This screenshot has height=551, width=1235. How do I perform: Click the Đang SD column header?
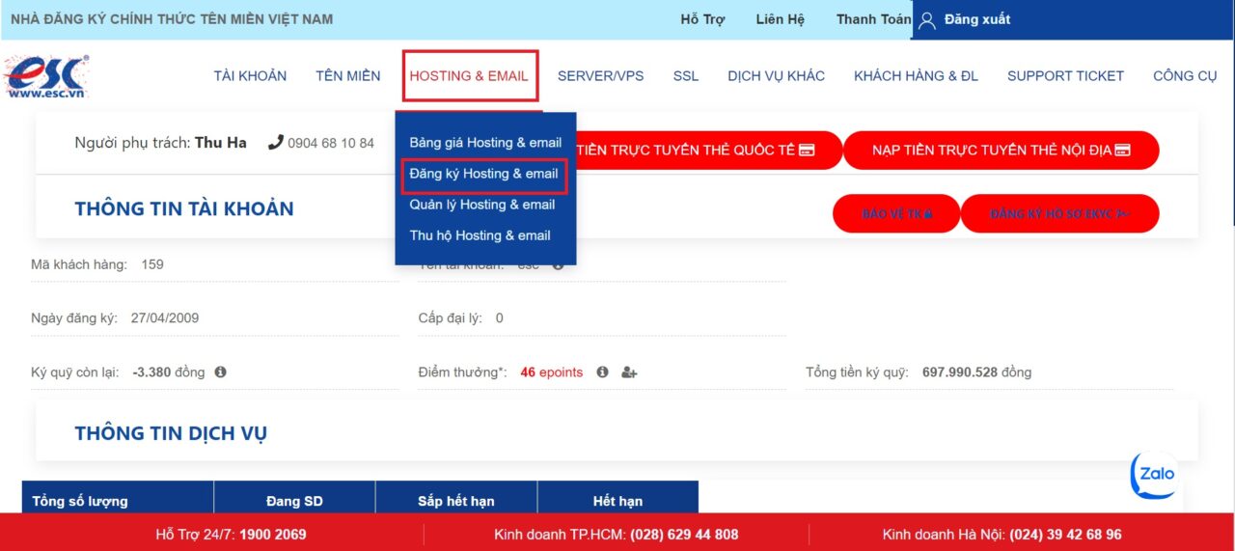294,501
